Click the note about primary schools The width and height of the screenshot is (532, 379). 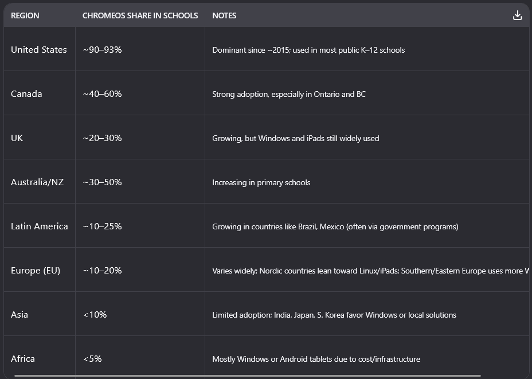click(261, 182)
